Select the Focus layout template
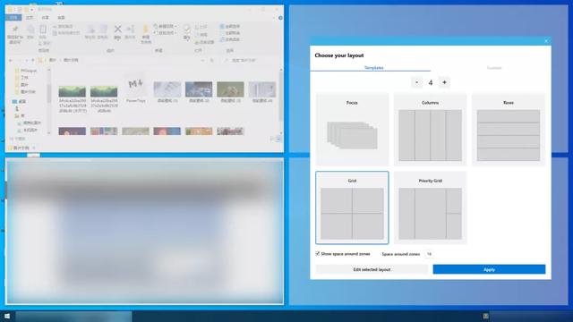Viewport: 573px width, 322px height. coord(352,130)
